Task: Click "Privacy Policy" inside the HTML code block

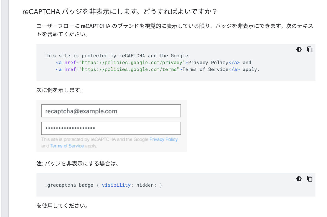Action: [208, 63]
